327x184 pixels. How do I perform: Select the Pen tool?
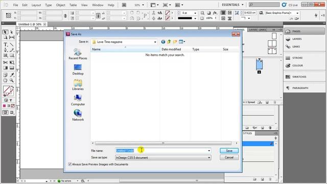(x=6, y=50)
